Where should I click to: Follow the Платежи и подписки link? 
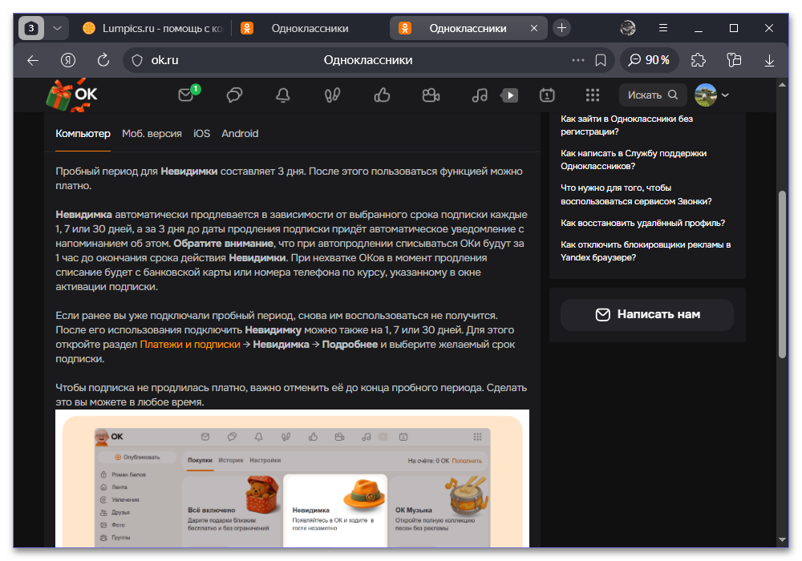click(190, 345)
